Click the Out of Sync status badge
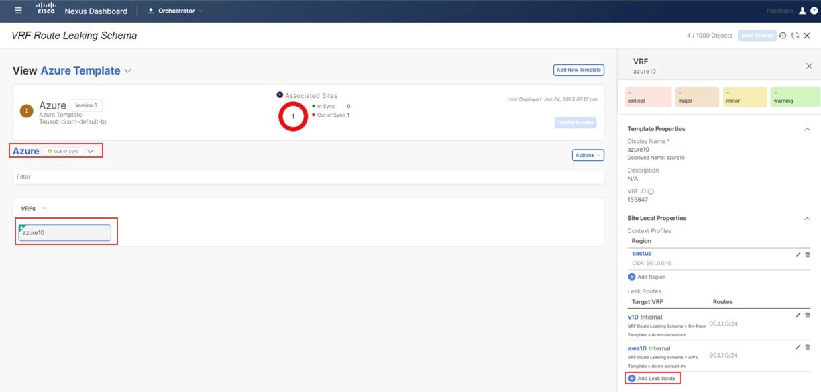 click(63, 152)
